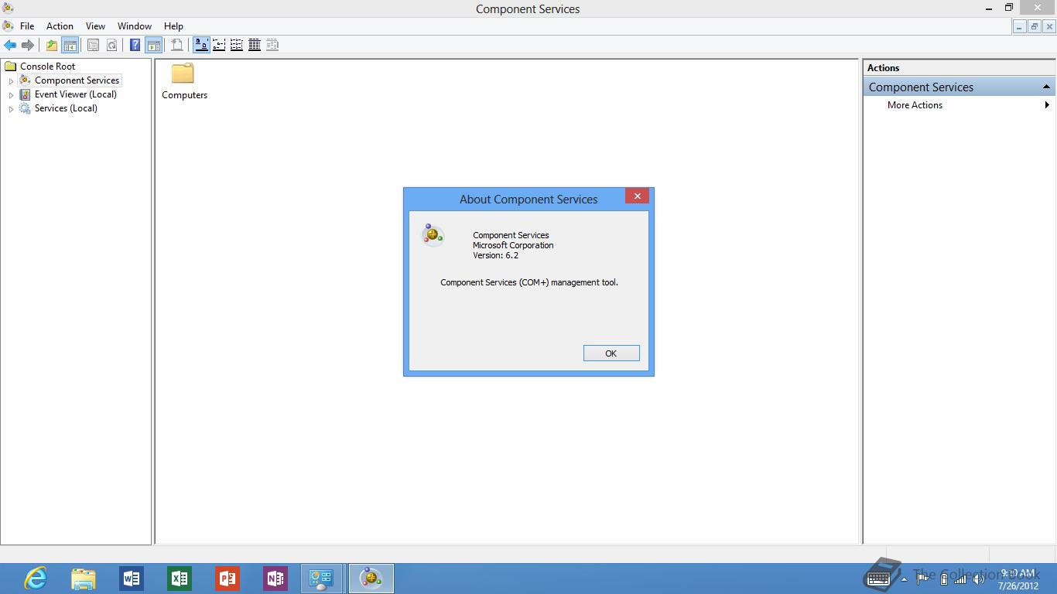
Task: Click the blue Help question mark icon
Action: click(x=135, y=45)
